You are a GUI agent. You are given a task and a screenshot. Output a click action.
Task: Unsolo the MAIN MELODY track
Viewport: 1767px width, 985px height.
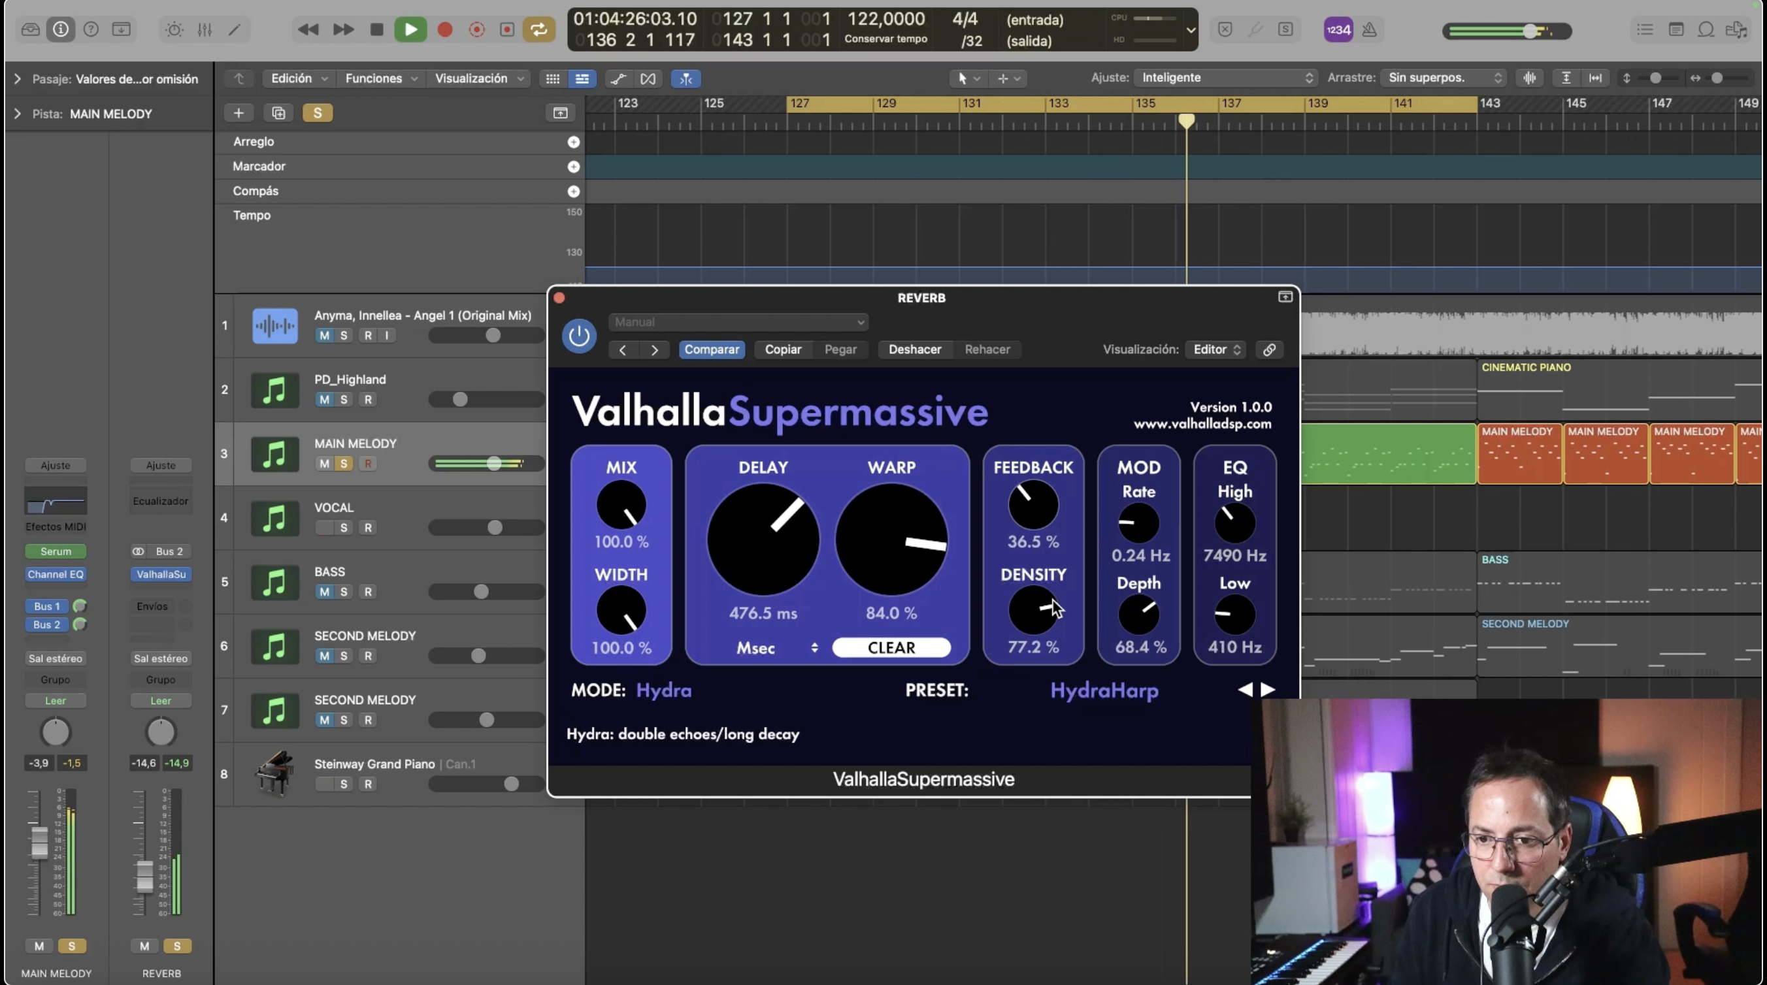[x=344, y=464]
